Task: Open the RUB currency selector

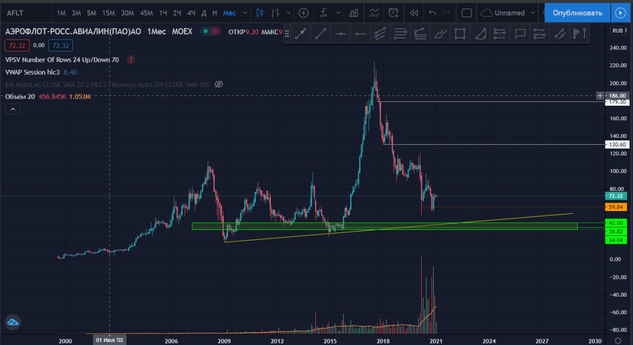Action: [618, 31]
